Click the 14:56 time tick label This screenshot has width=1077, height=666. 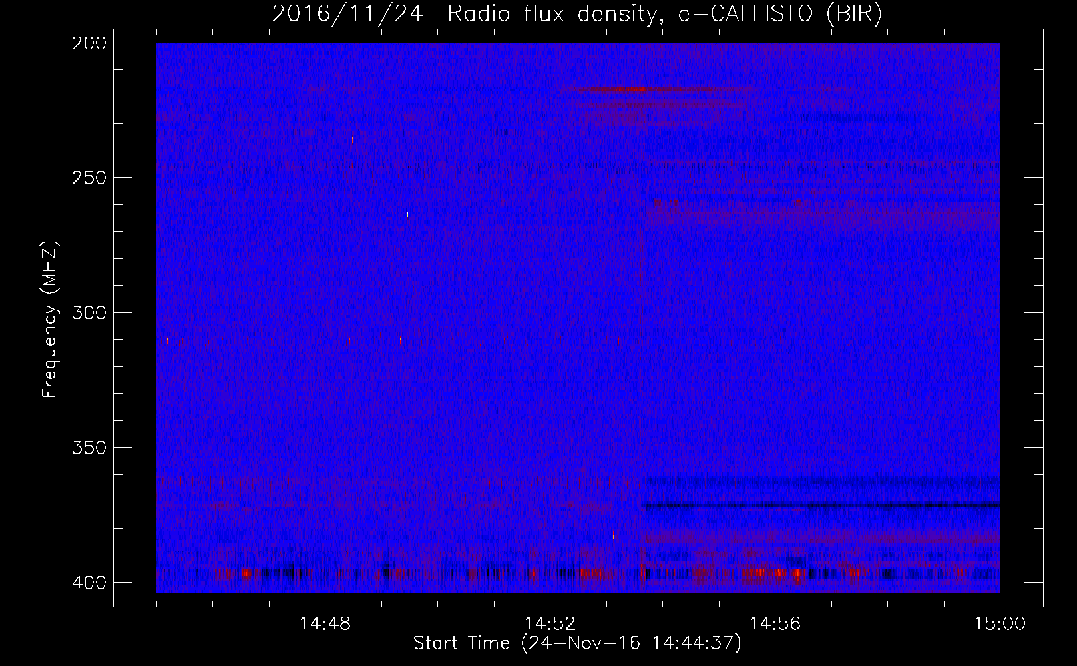point(775,624)
